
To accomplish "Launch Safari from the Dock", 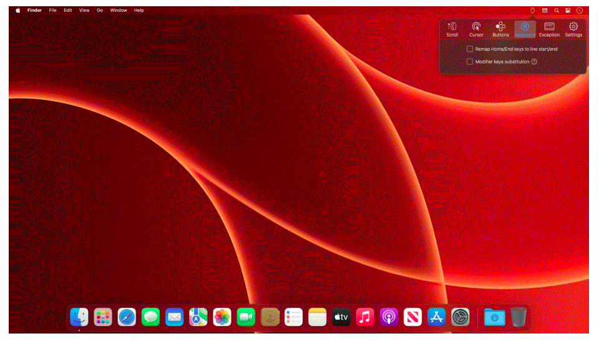I will click(x=127, y=317).
